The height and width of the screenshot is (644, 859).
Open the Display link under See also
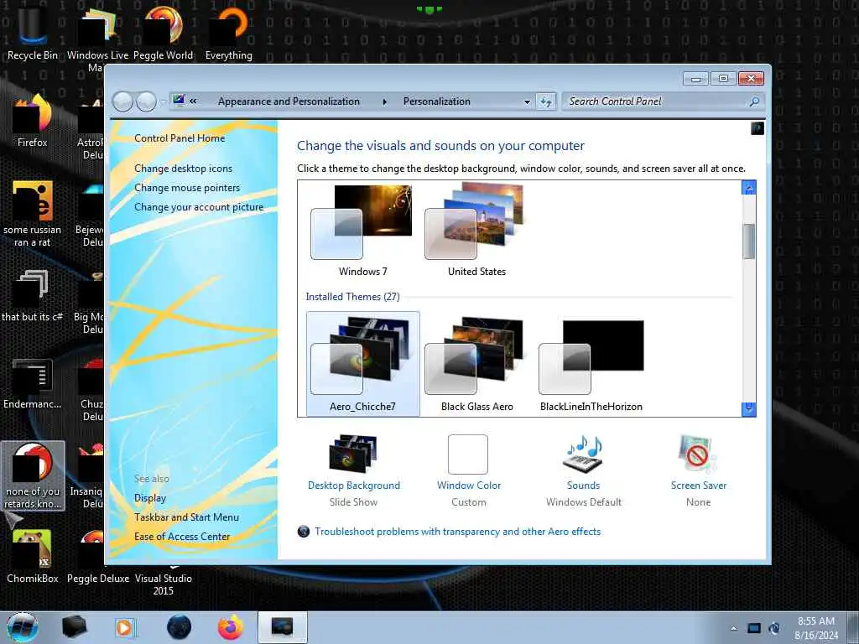click(150, 498)
